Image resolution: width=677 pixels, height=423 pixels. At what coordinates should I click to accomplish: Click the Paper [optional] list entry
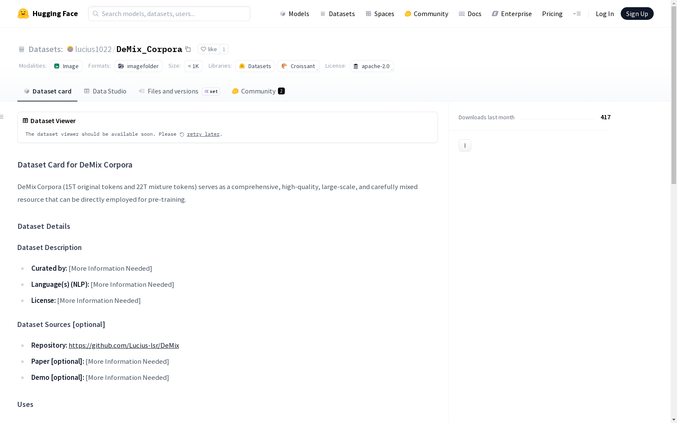[100, 361]
